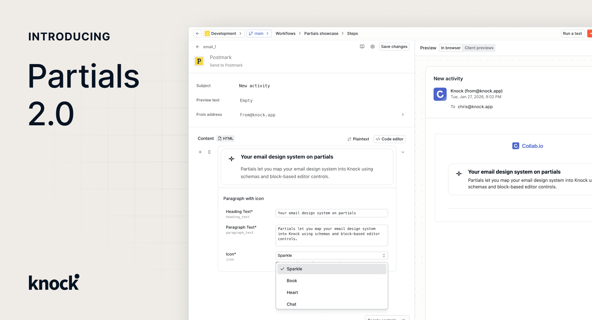The height and width of the screenshot is (320, 592).
Task: Click the block drag handle dots
Action: pos(209,152)
